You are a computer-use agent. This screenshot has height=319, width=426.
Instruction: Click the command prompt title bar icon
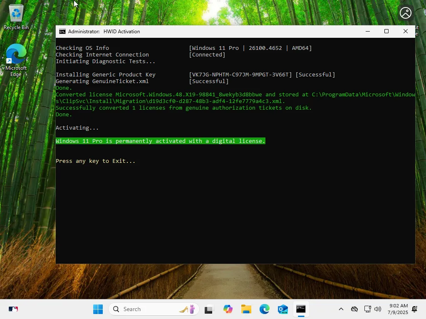click(62, 32)
